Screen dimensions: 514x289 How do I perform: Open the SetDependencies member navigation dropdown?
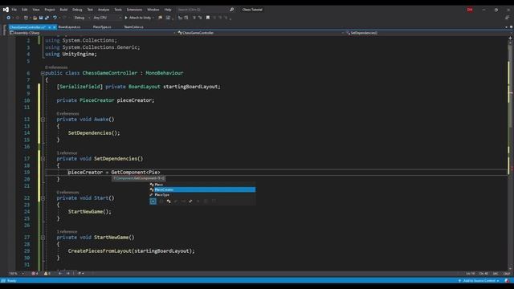pos(427,33)
